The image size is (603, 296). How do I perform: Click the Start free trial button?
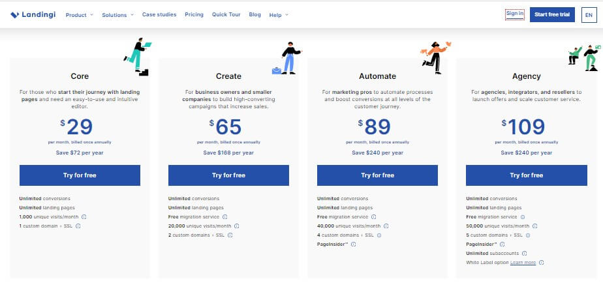click(x=552, y=14)
